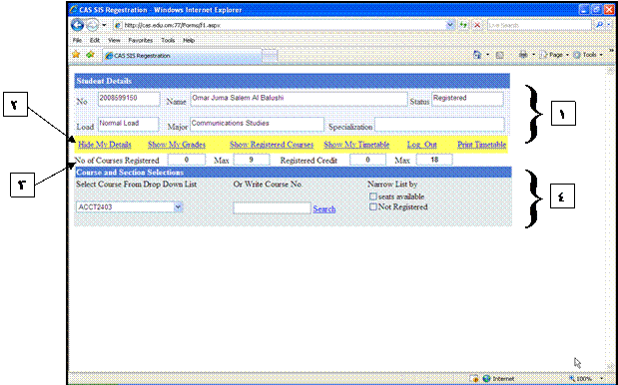Click the Major field Communications Studies
Viewport: 618px width, 385px height.
tap(257, 124)
